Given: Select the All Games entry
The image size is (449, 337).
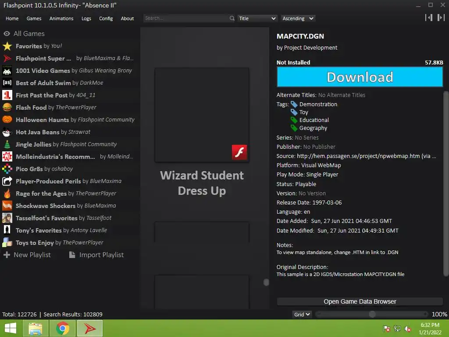Looking at the screenshot, I should tap(24, 34).
